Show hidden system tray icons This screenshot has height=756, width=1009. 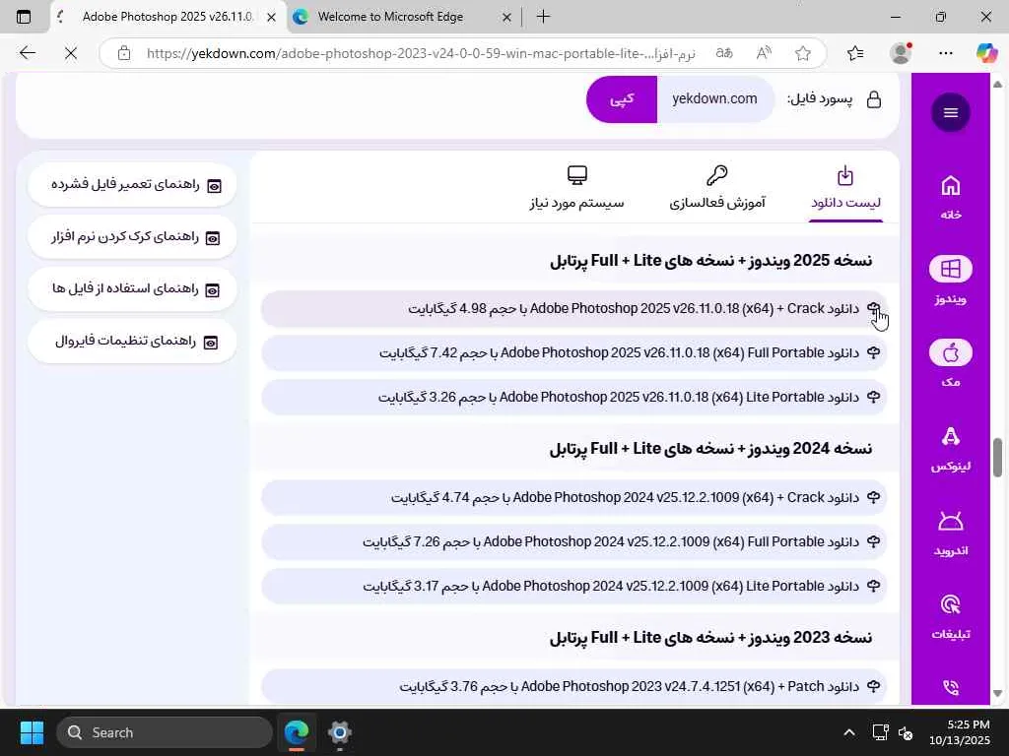click(849, 732)
